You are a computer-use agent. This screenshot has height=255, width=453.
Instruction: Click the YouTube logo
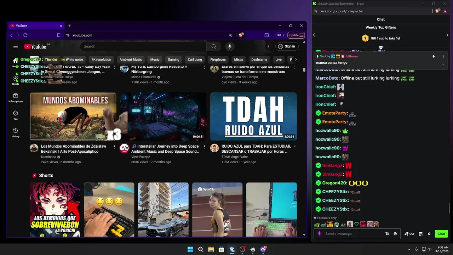[x=35, y=46]
